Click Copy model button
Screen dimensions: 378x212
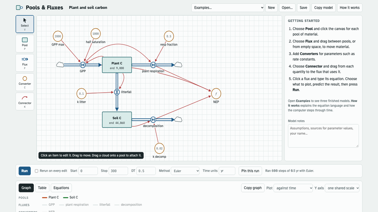click(323, 8)
